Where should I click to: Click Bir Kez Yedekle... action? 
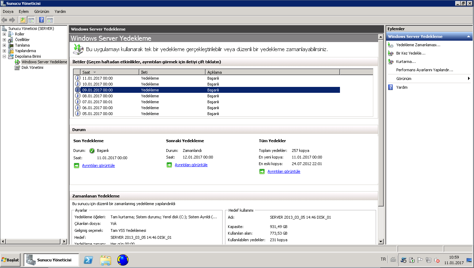tap(410, 53)
